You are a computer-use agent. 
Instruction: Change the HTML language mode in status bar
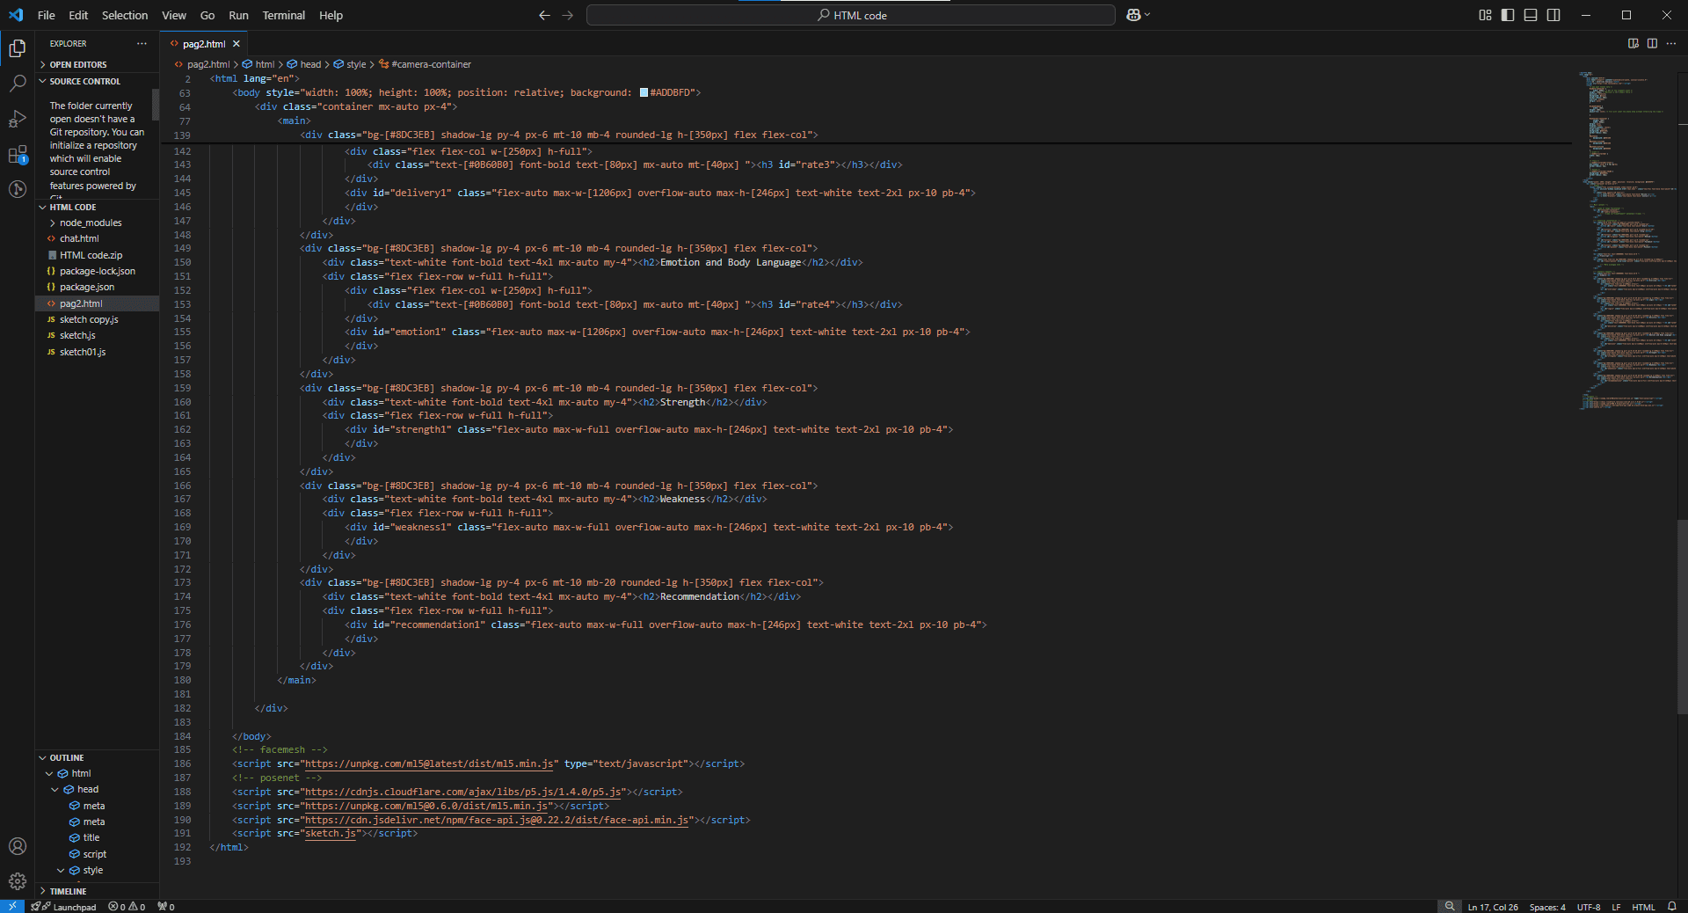point(1643,907)
